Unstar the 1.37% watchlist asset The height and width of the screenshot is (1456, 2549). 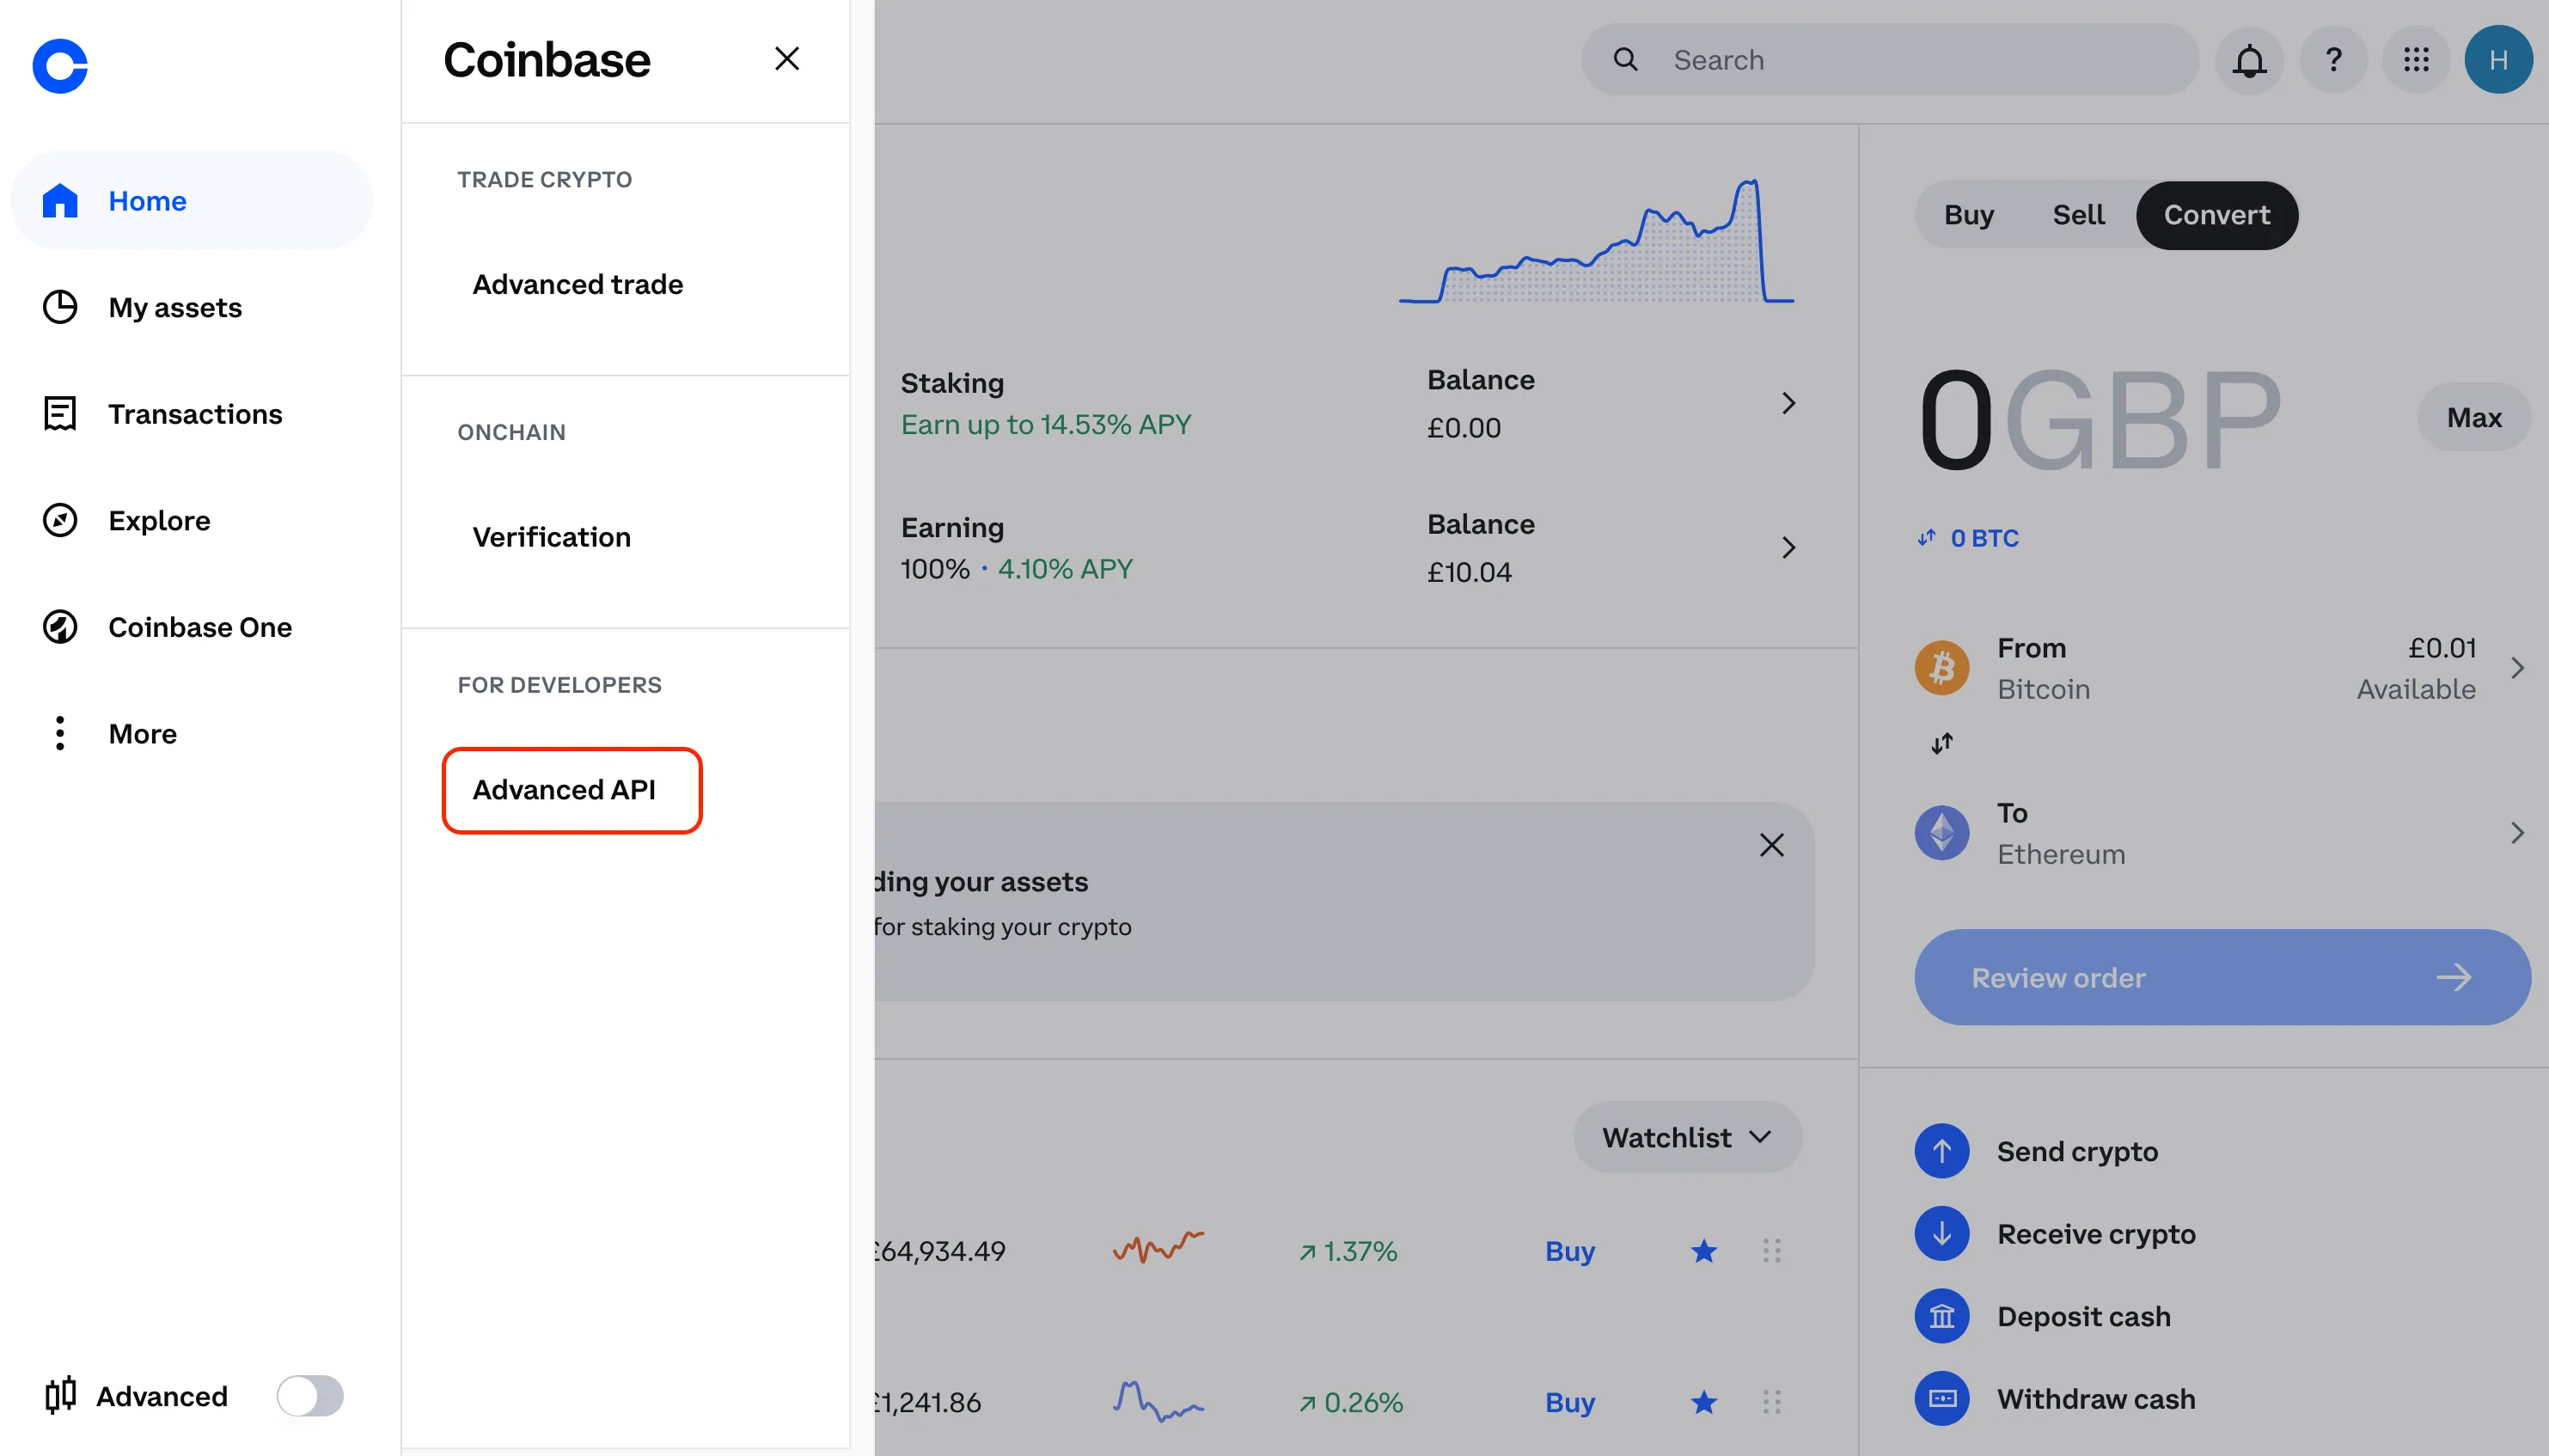pos(1703,1251)
